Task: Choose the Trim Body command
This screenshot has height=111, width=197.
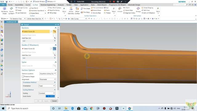Action: pyautogui.click(x=85, y=12)
